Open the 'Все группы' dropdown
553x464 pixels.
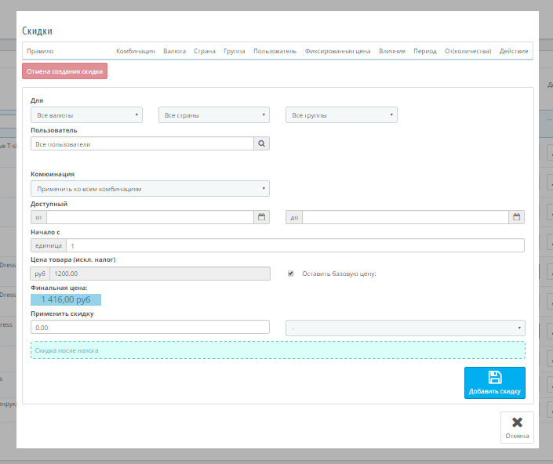[x=341, y=115]
